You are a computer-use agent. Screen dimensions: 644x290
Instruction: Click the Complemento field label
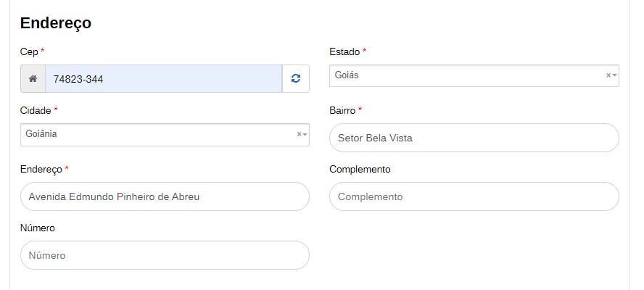(x=360, y=169)
